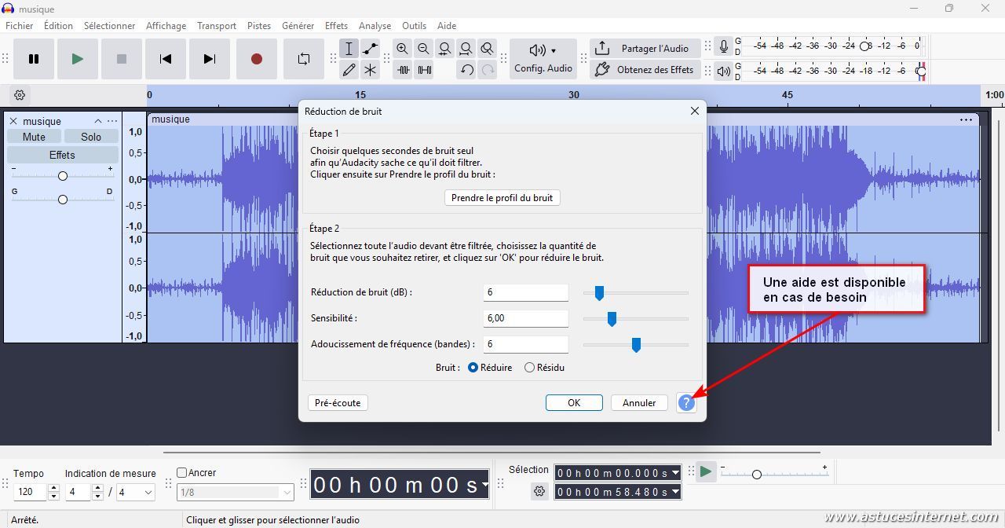Select the Réduire radio button
This screenshot has width=1005, height=528.
tap(473, 368)
